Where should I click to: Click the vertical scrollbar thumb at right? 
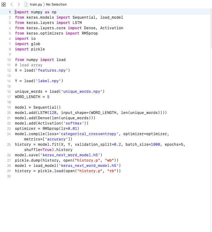[x=211, y=29]
